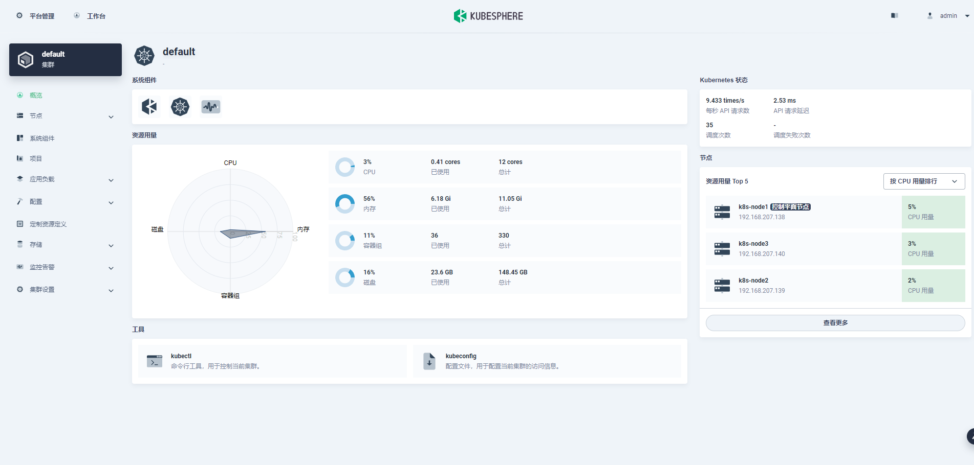Screen dimensions: 974x465
Task: Open 定制资源定义 in the sidebar
Action: click(x=48, y=224)
